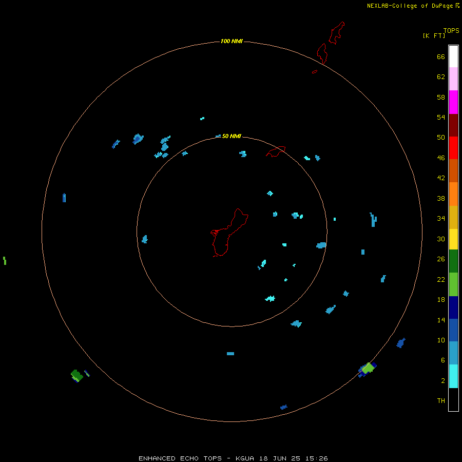Click the black TH threshold legend box

[x=453, y=399]
